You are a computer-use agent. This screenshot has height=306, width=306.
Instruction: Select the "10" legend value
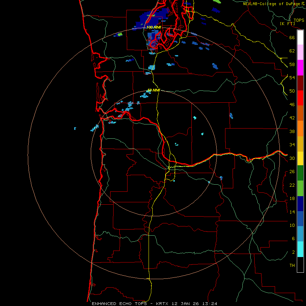(292, 225)
